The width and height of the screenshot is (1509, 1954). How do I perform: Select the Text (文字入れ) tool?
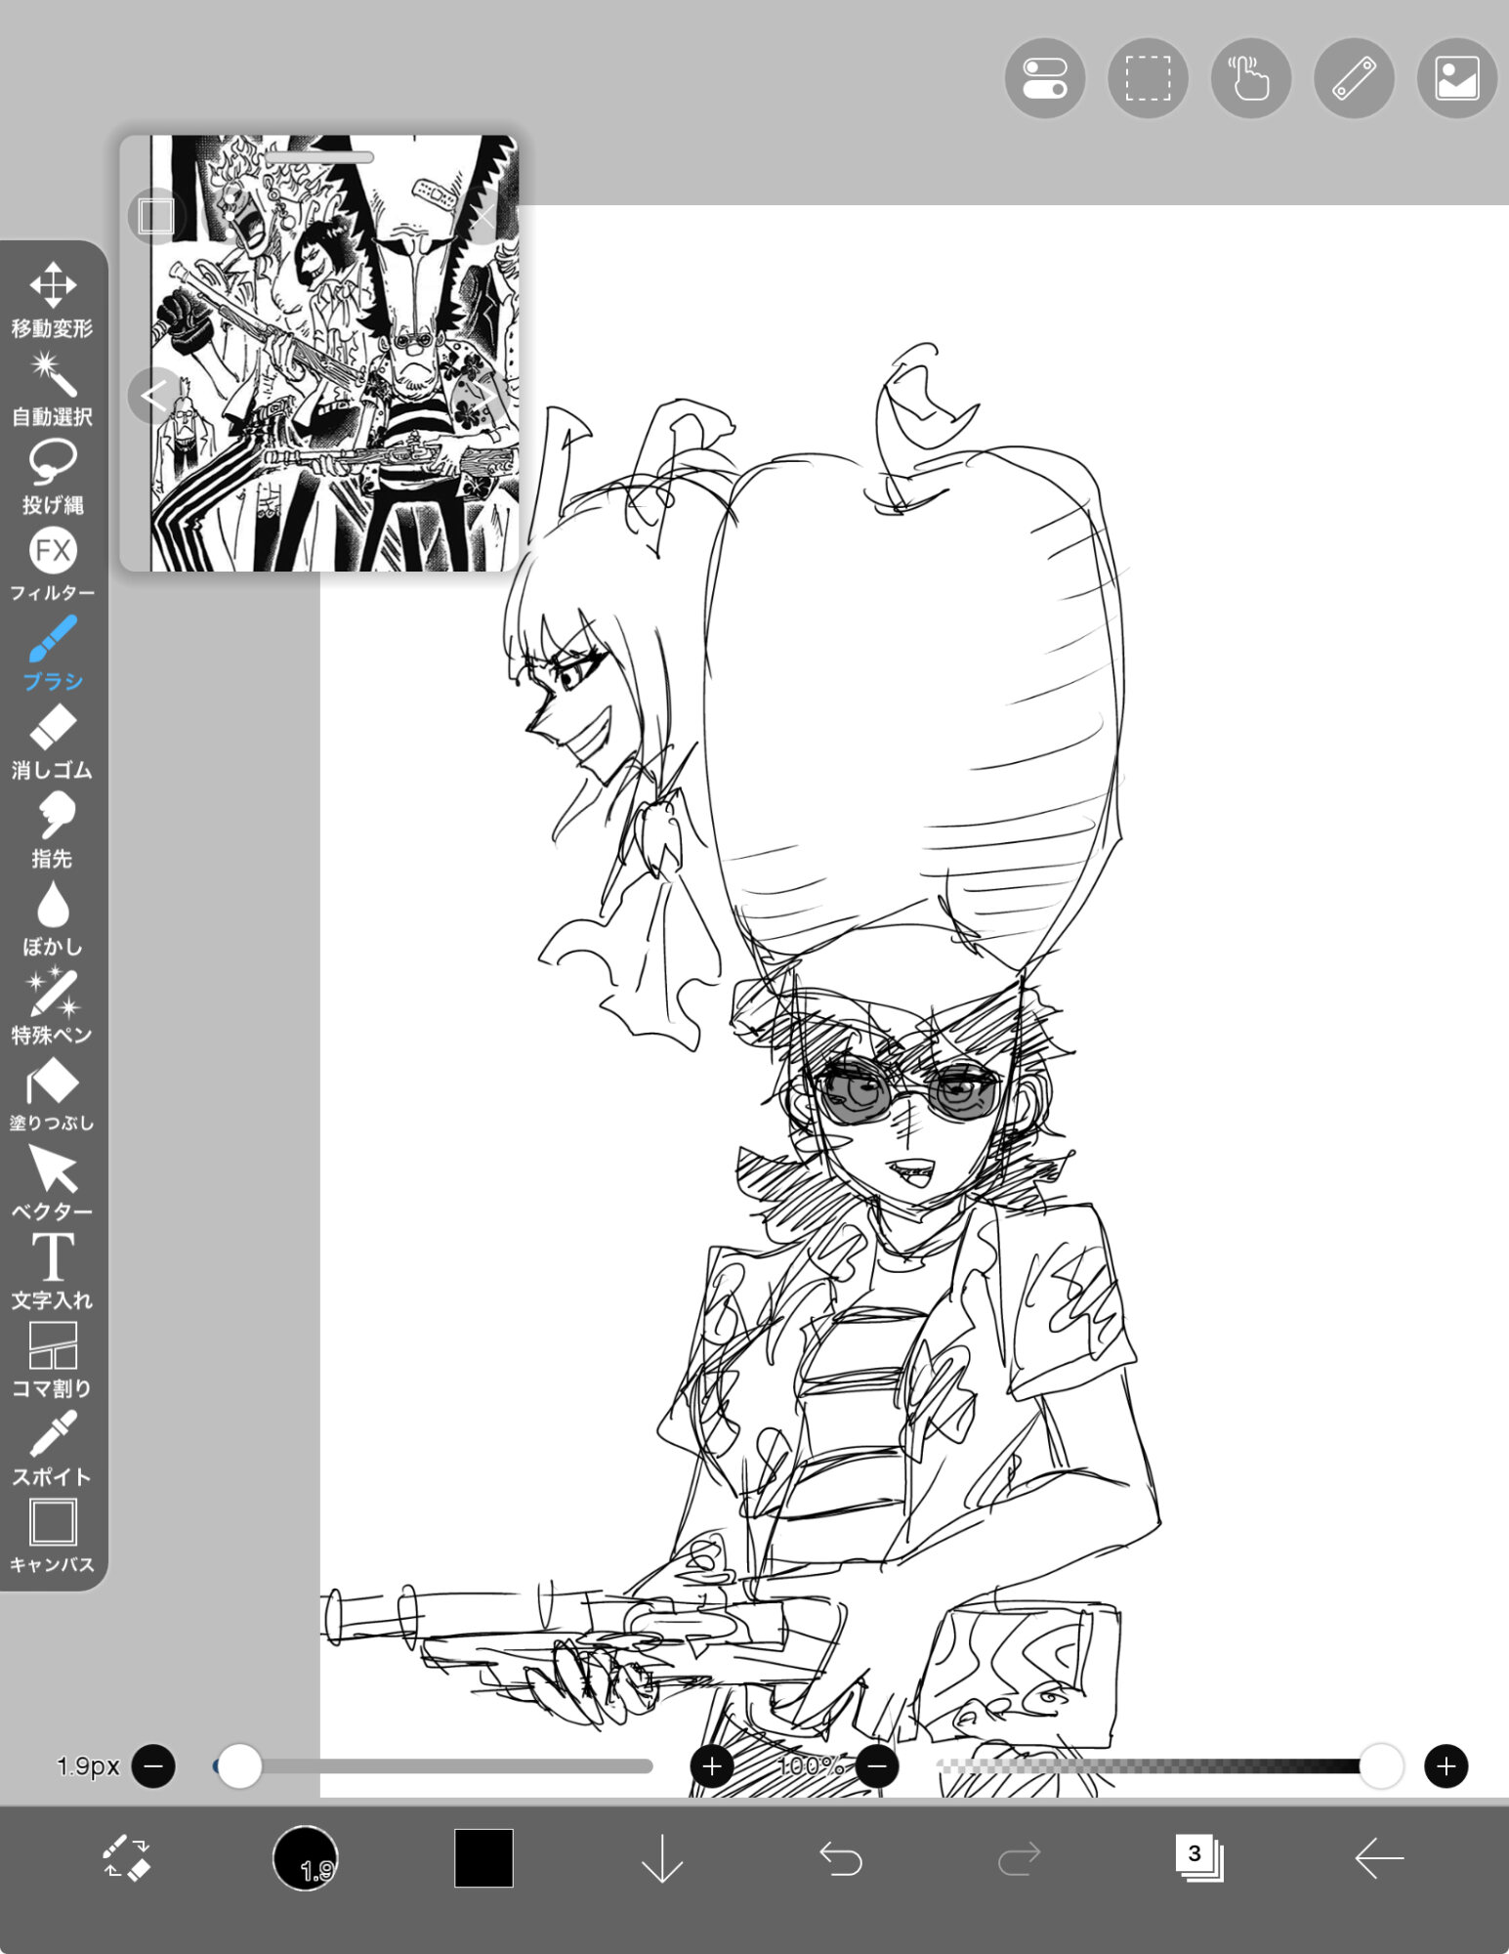point(53,1271)
